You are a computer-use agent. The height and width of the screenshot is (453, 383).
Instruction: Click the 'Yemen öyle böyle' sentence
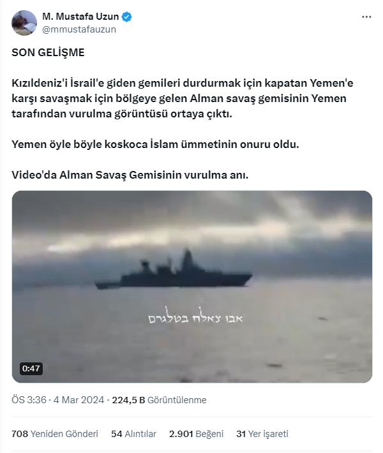(155, 144)
